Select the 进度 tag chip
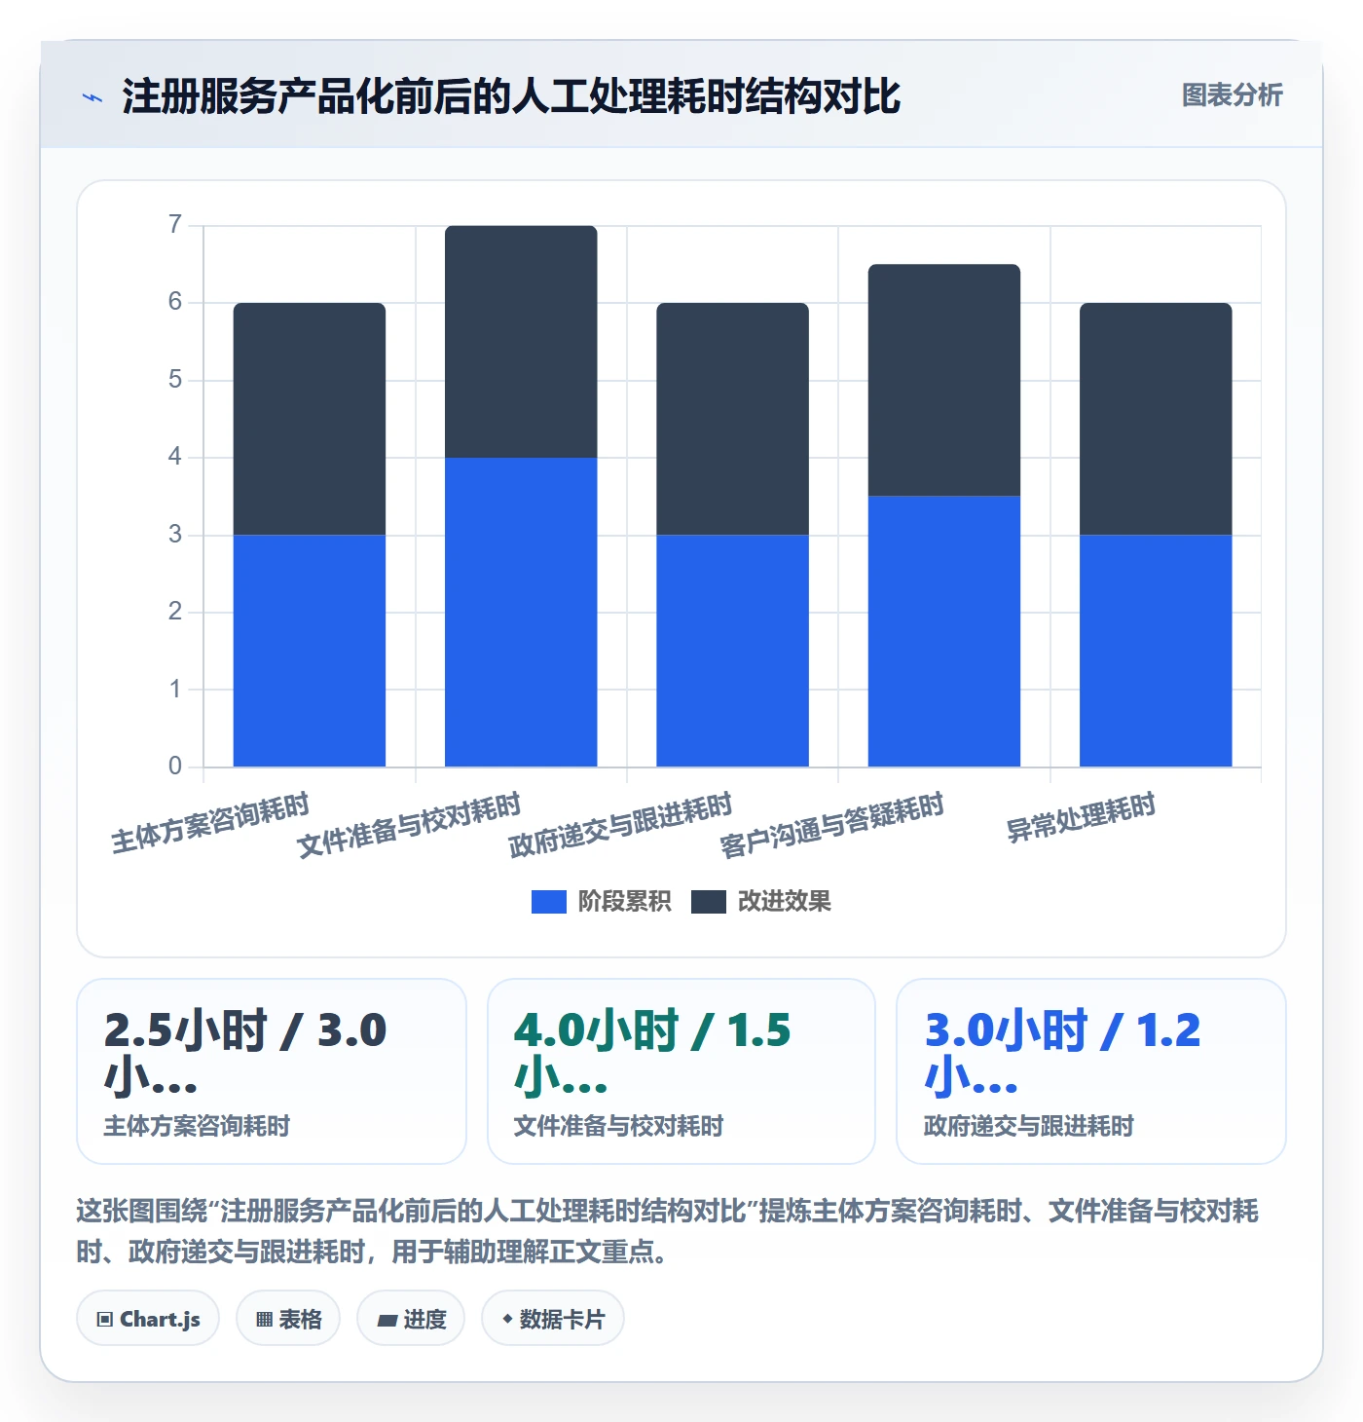The width and height of the screenshot is (1363, 1422). point(411,1319)
